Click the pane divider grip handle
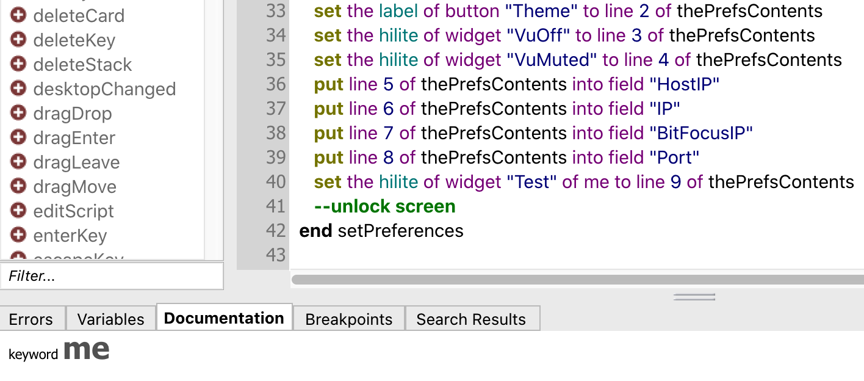Screen dimensions: 864x381 click(694, 297)
